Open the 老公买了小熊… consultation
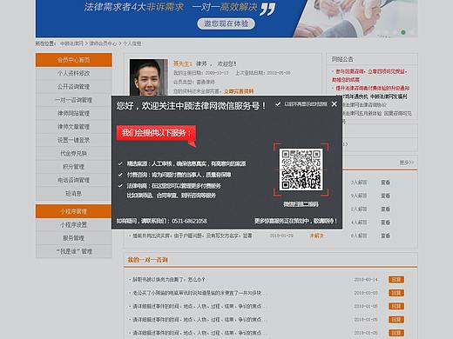453x339 pixels. (x=198, y=293)
